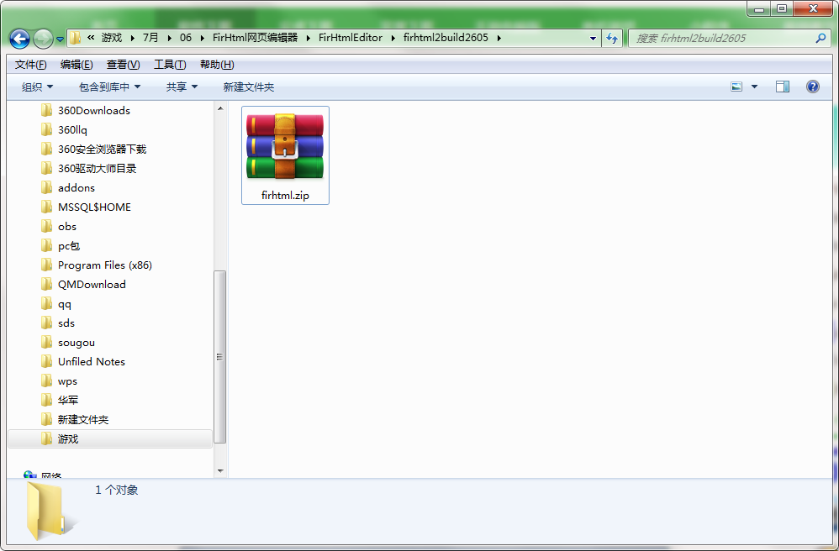Toggle the preview pane
This screenshot has width=839, height=551.
pos(783,86)
